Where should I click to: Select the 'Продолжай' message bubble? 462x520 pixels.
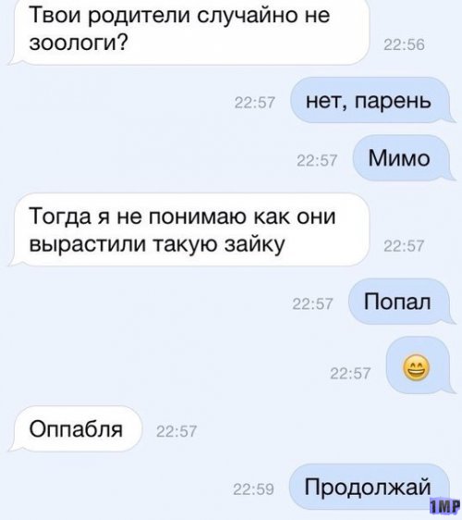pyautogui.click(x=370, y=487)
